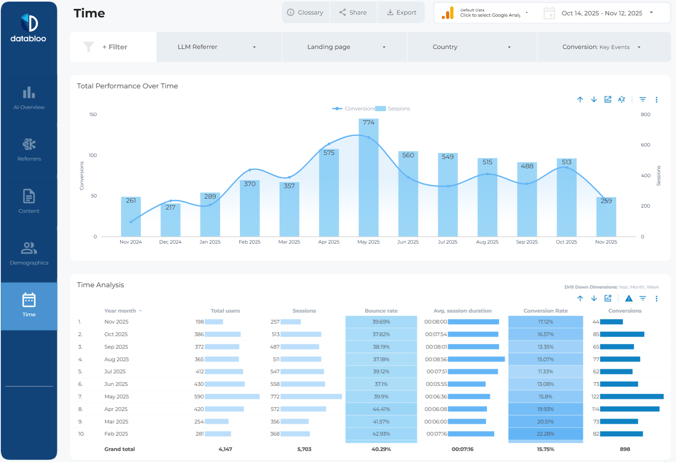Open the Glossary button
This screenshot has height=462, width=676.
(x=305, y=13)
